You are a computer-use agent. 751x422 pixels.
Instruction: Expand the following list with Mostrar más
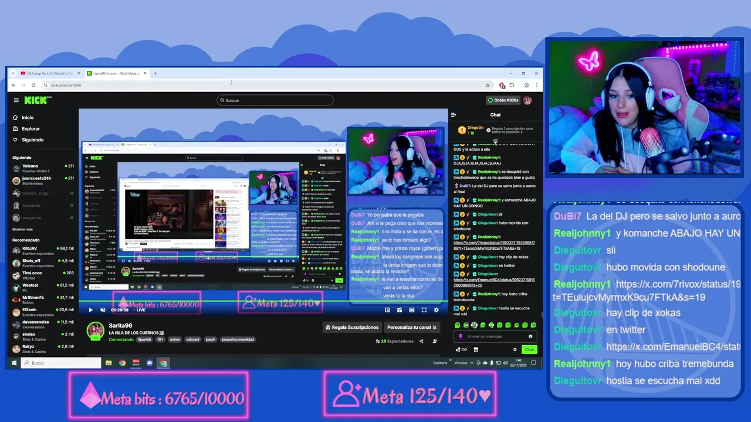[x=23, y=229]
